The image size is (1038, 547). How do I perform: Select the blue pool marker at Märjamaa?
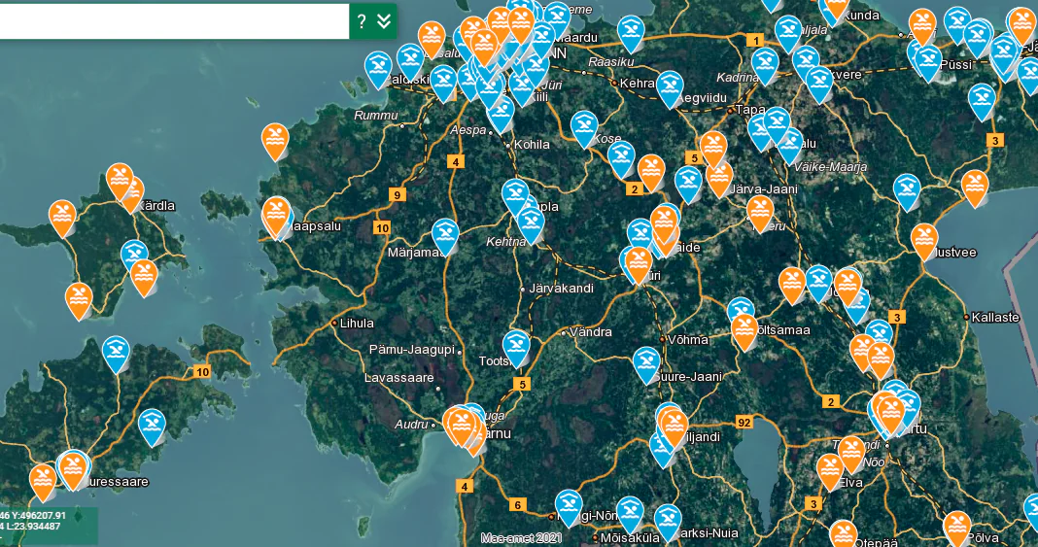click(445, 235)
